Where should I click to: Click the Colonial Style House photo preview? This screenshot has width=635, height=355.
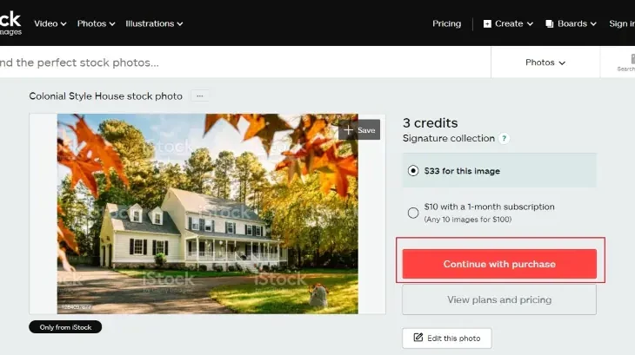[x=207, y=214]
